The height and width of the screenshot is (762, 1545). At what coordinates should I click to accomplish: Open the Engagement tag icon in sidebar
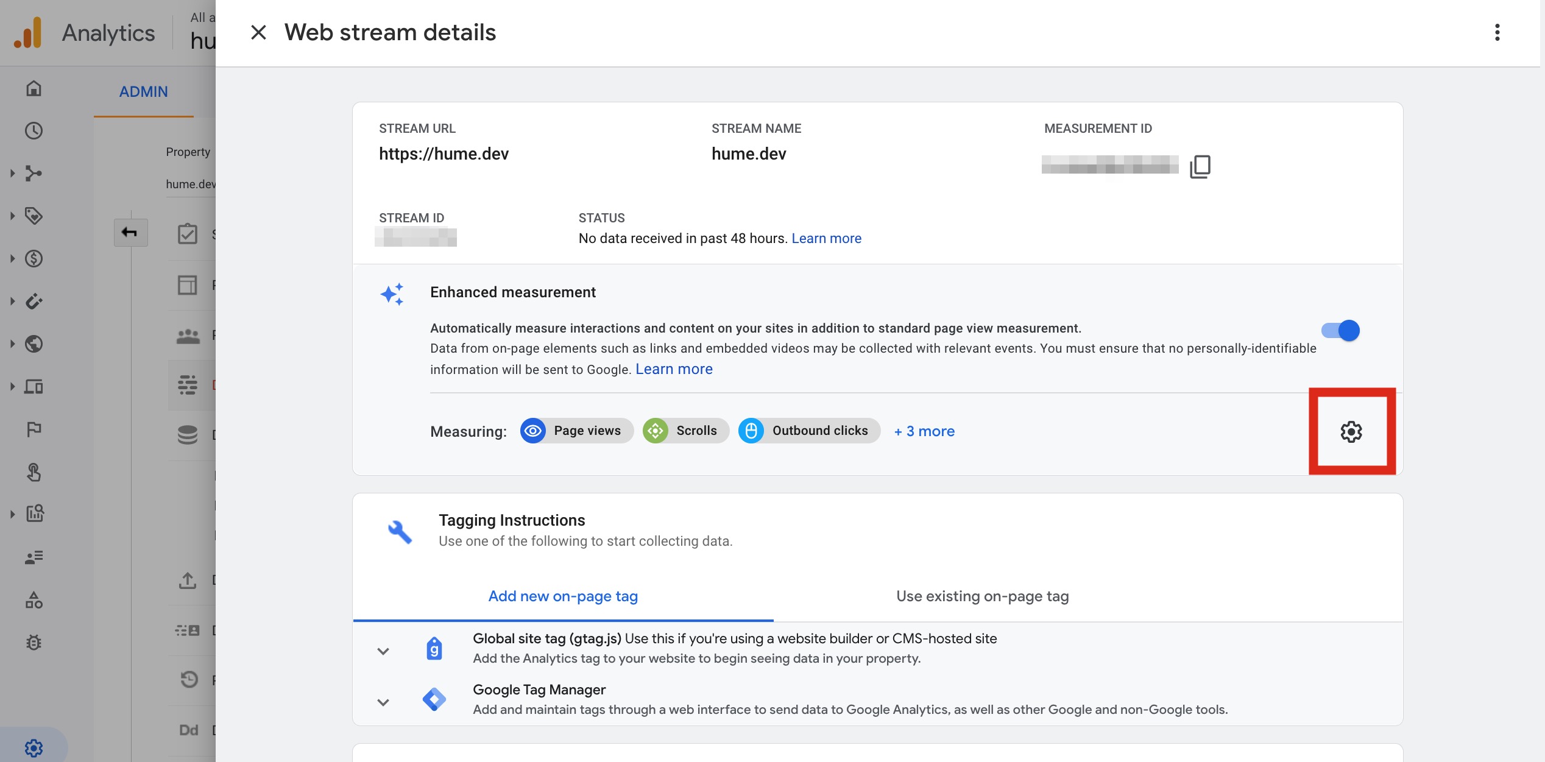[34, 216]
